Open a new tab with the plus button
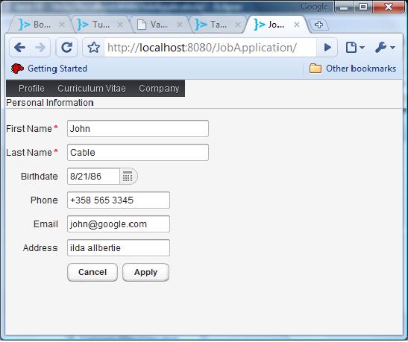408x342 pixels. click(319, 25)
